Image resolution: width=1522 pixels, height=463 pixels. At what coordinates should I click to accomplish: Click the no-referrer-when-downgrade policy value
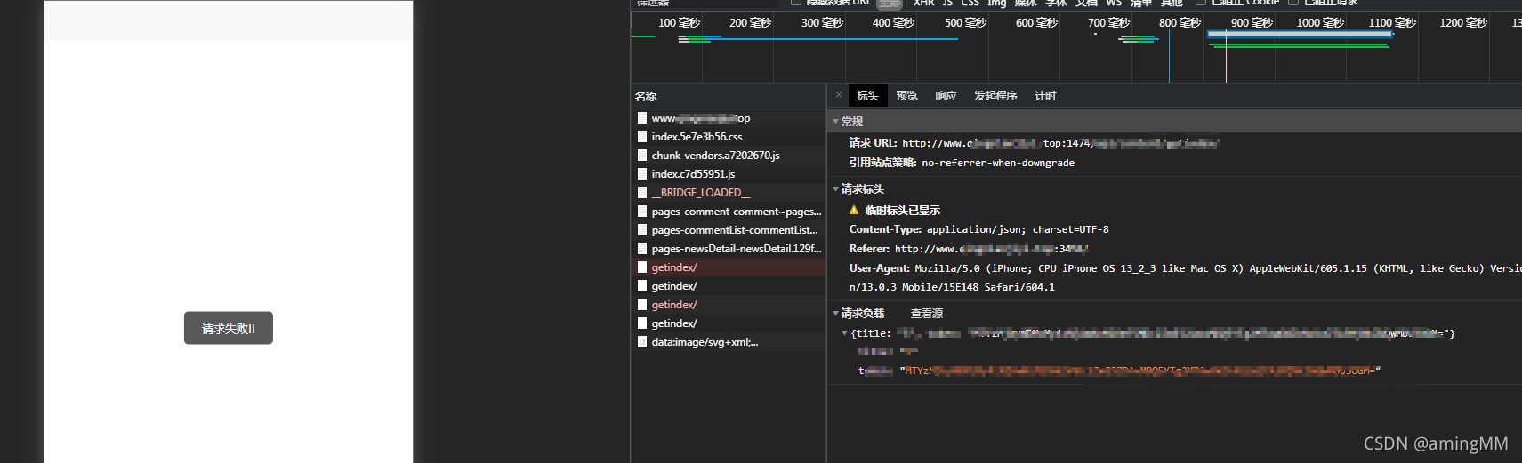click(998, 163)
